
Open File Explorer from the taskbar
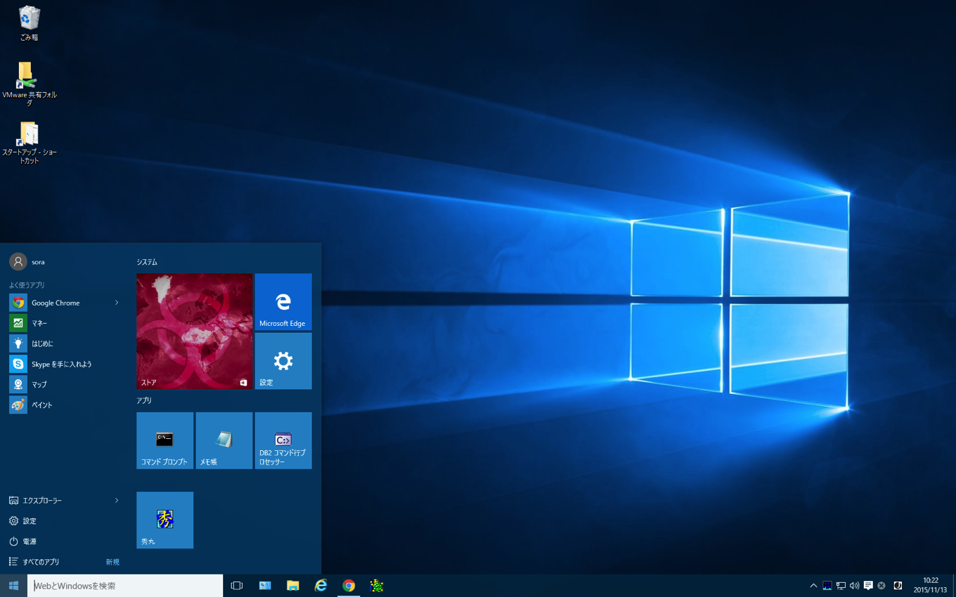(x=292, y=586)
